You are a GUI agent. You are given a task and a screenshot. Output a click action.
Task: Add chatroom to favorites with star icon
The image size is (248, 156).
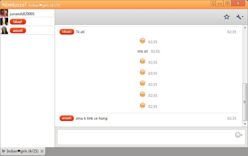click(226, 17)
